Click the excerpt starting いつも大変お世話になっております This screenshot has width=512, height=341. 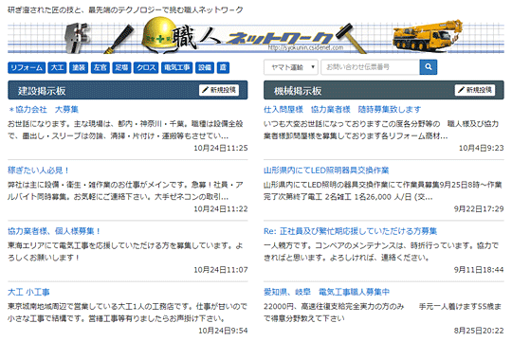point(381,130)
